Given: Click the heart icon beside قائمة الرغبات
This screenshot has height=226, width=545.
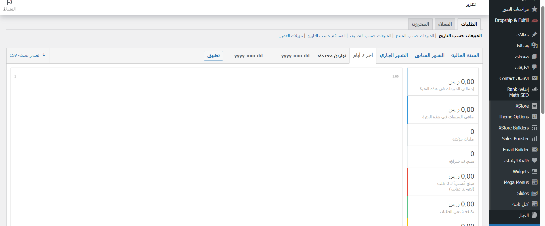Looking at the screenshot, I should click(x=534, y=160).
